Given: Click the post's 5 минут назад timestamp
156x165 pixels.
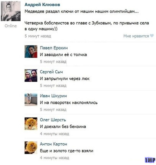Looking at the screenshot, I should point(38,36).
